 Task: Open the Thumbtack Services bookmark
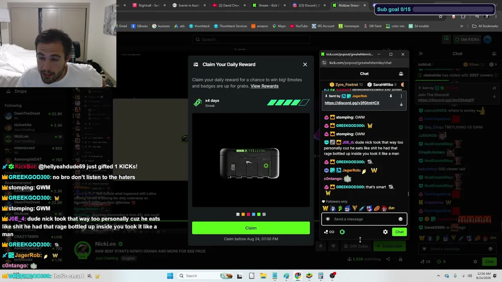230,26
